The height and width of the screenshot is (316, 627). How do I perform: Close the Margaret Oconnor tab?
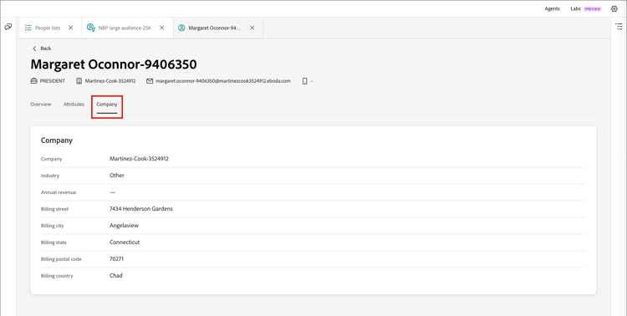tap(252, 28)
